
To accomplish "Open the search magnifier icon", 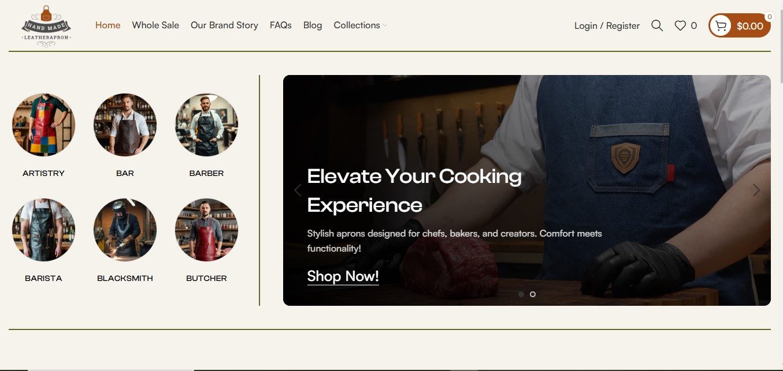I will tap(657, 25).
